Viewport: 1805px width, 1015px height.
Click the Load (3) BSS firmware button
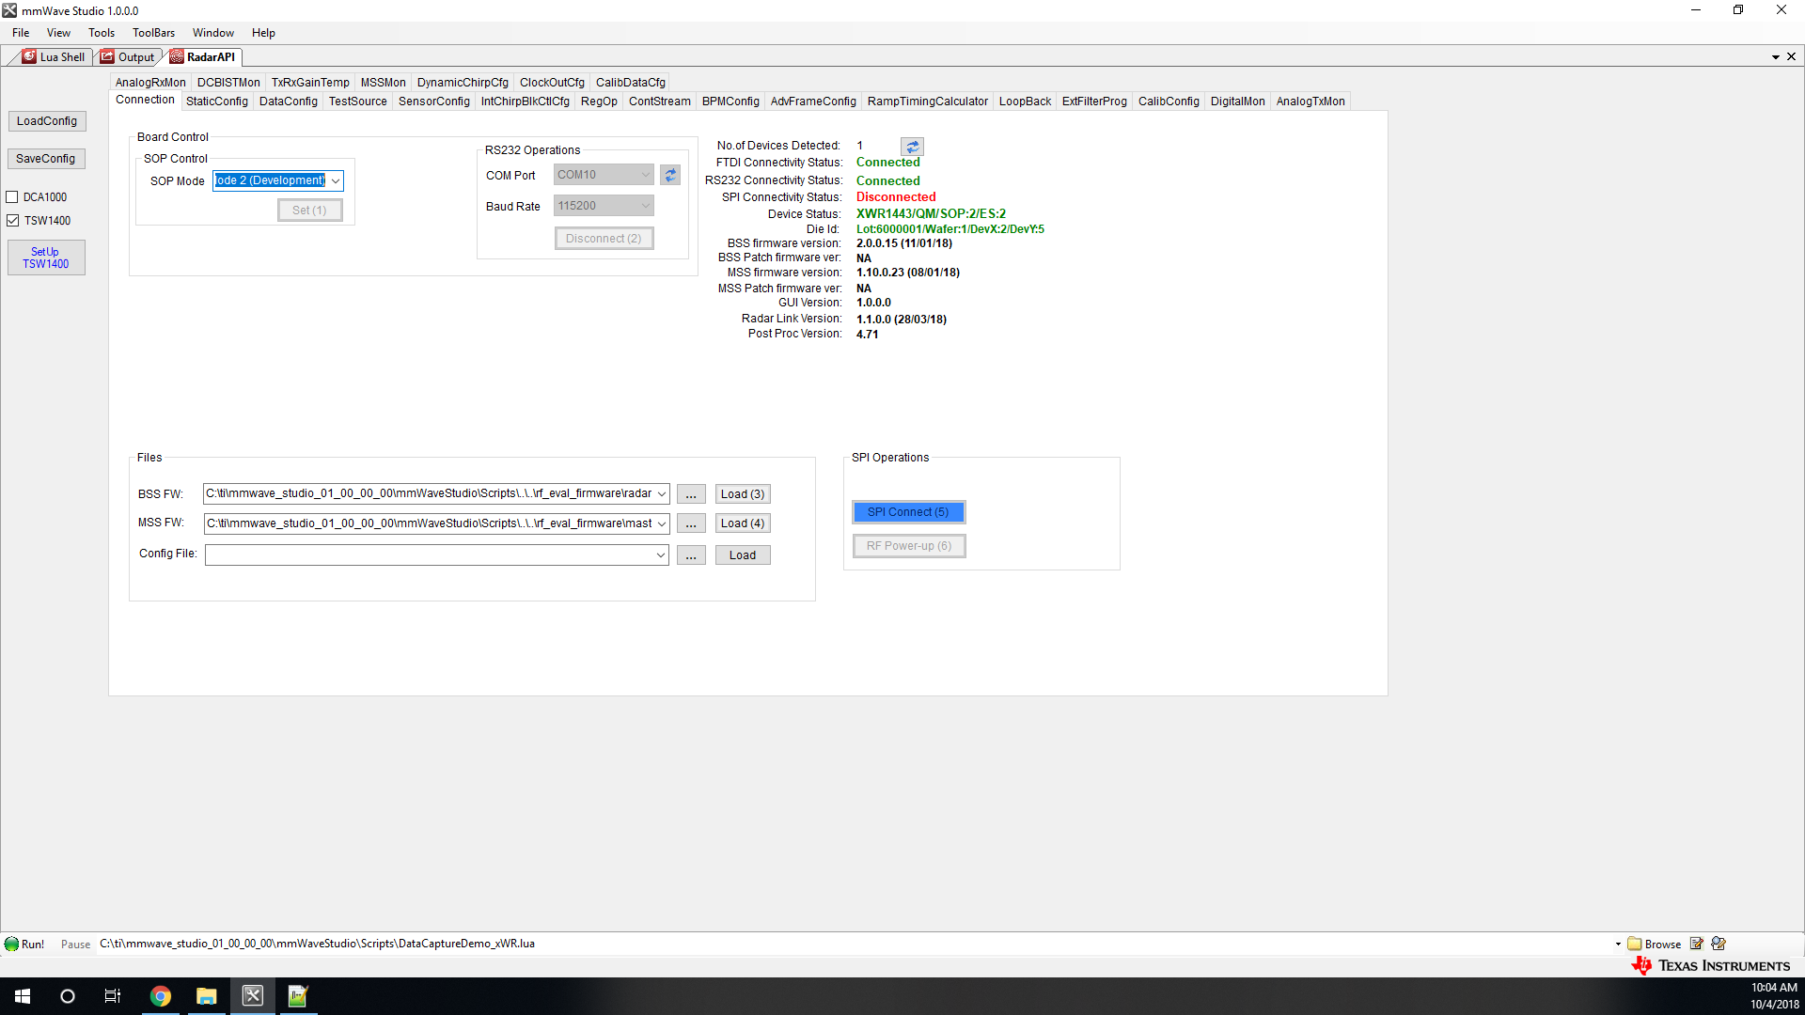[x=743, y=494]
